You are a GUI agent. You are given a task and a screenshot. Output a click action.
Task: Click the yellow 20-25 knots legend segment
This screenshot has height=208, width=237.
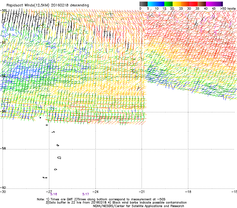pos(177,4)
